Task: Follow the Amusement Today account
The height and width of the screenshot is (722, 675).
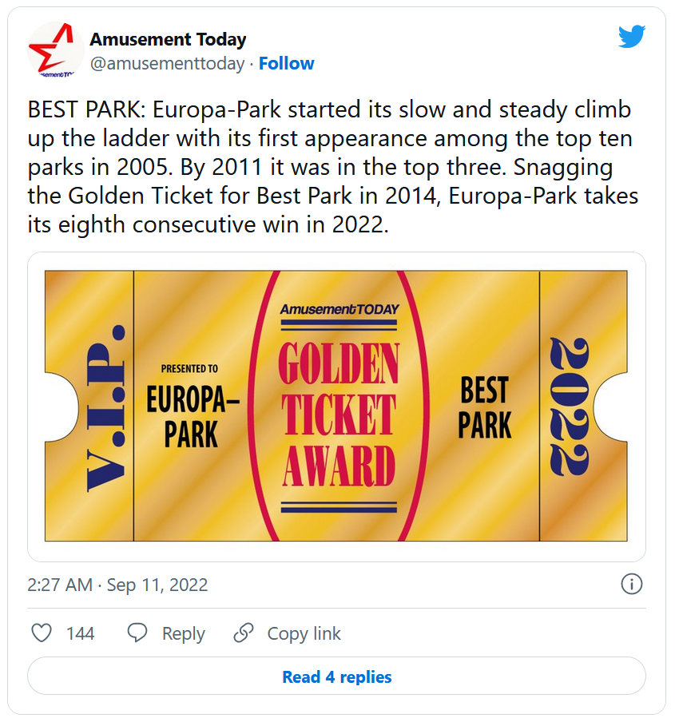Action: pyautogui.click(x=287, y=64)
